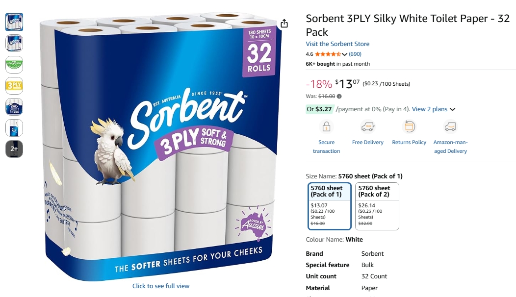Open the 2+ more images thumbnail
Screen dimensions: 516x297
(x=14, y=148)
